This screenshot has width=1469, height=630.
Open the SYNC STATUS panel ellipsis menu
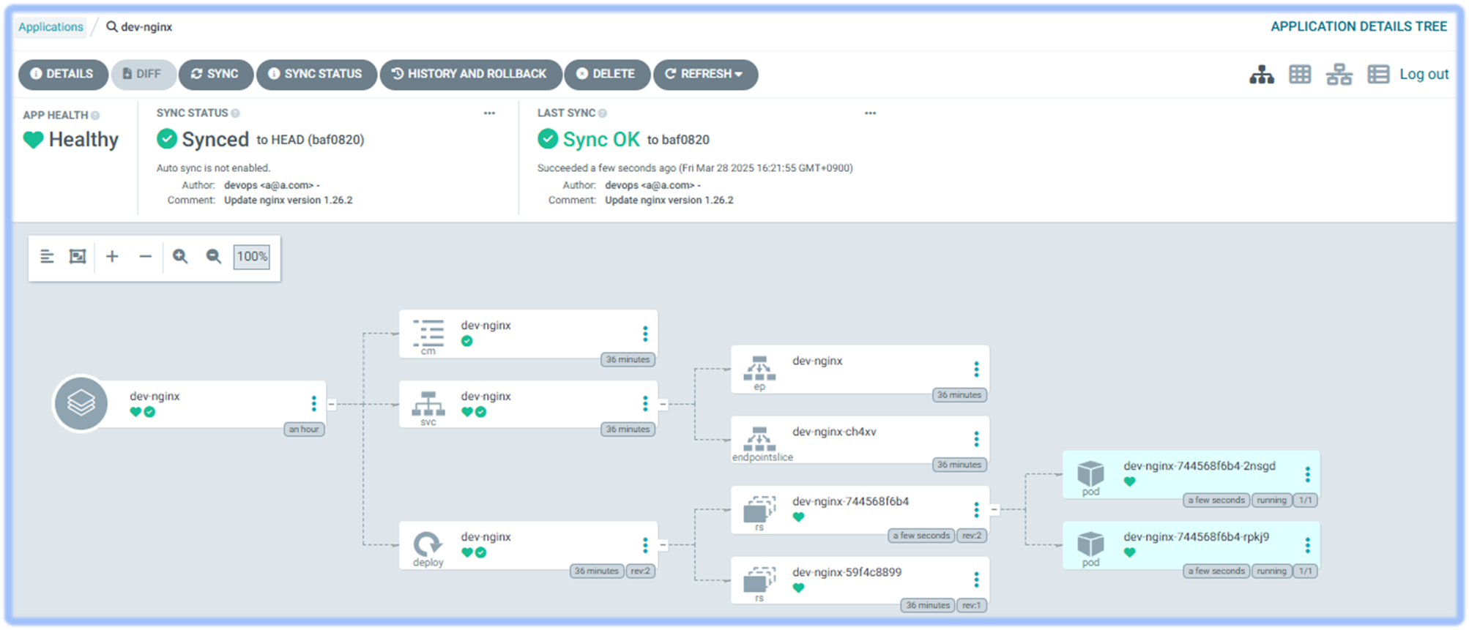pyautogui.click(x=489, y=113)
